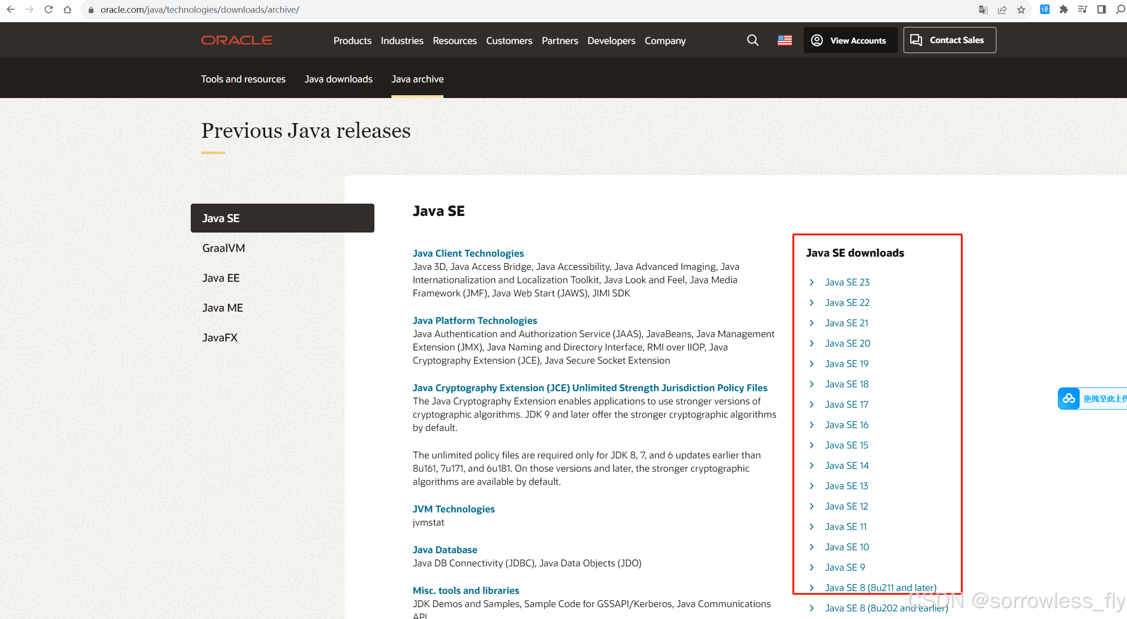Screen dimensions: 1127x619
Task: Click the browser address bar URL
Action: click(200, 9)
